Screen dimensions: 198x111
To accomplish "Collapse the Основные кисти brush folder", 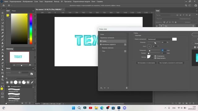I will point(7,86).
